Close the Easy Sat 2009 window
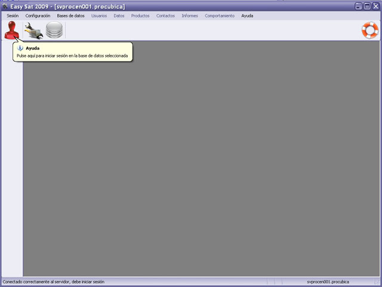Image resolution: width=382 pixels, height=287 pixels. [375, 7]
